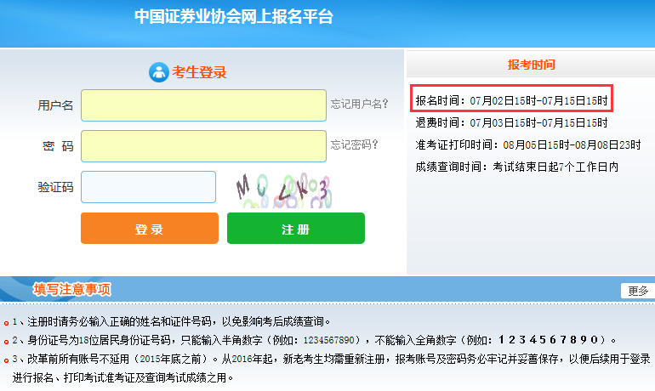
Task: Click the 报名时间 line text
Action: tap(511, 100)
